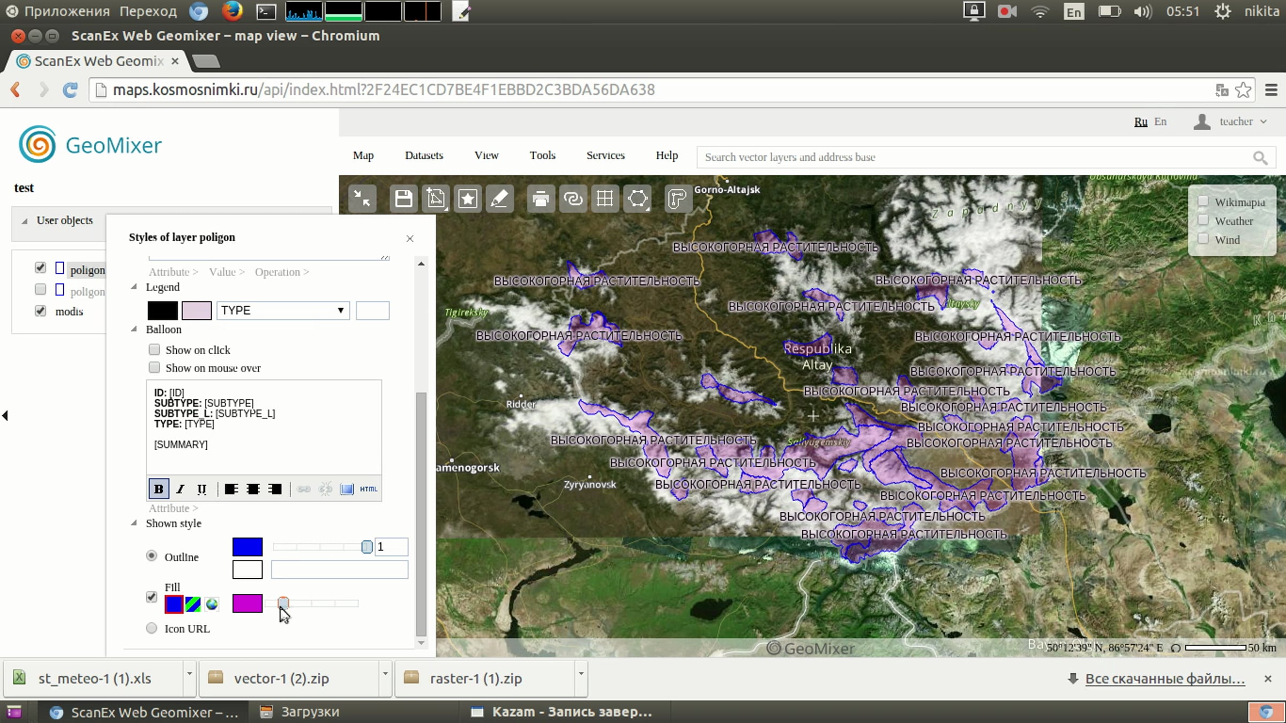The height and width of the screenshot is (723, 1286).
Task: Enable the Wikimapia layer checkbox
Action: (x=1203, y=202)
